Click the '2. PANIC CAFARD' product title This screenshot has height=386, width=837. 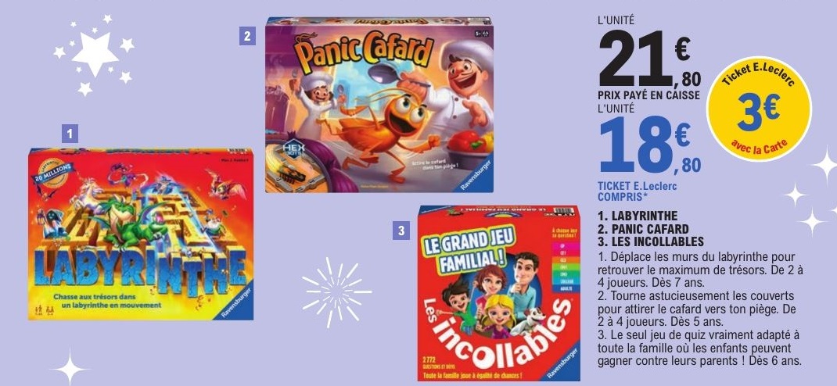[644, 229]
